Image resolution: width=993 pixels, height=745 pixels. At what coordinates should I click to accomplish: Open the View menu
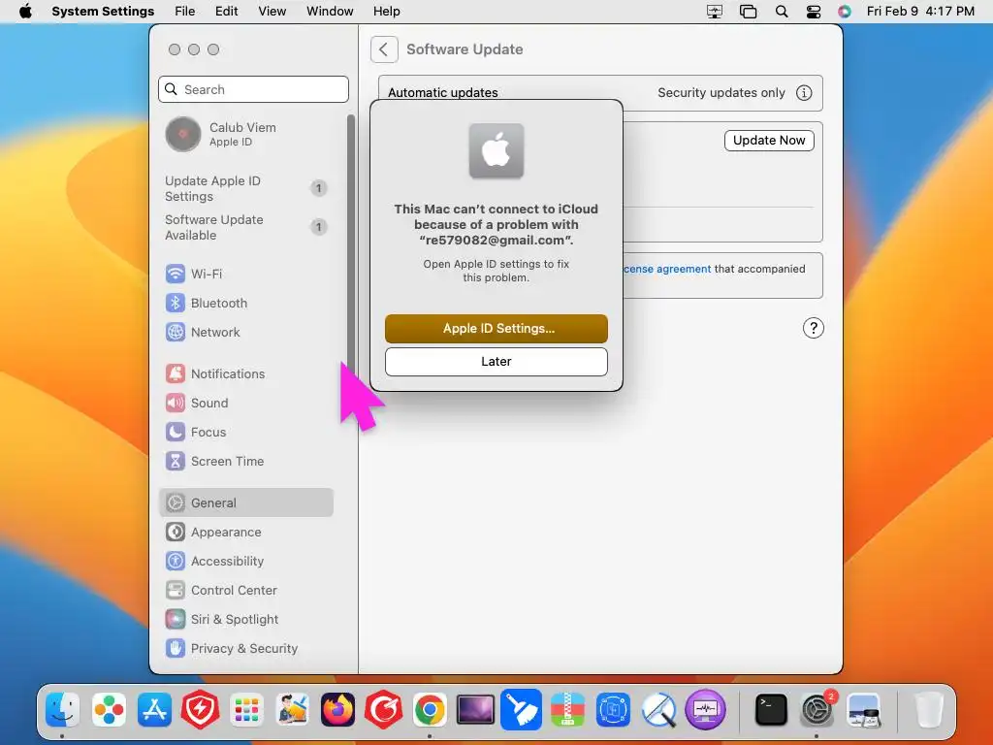pos(272,12)
